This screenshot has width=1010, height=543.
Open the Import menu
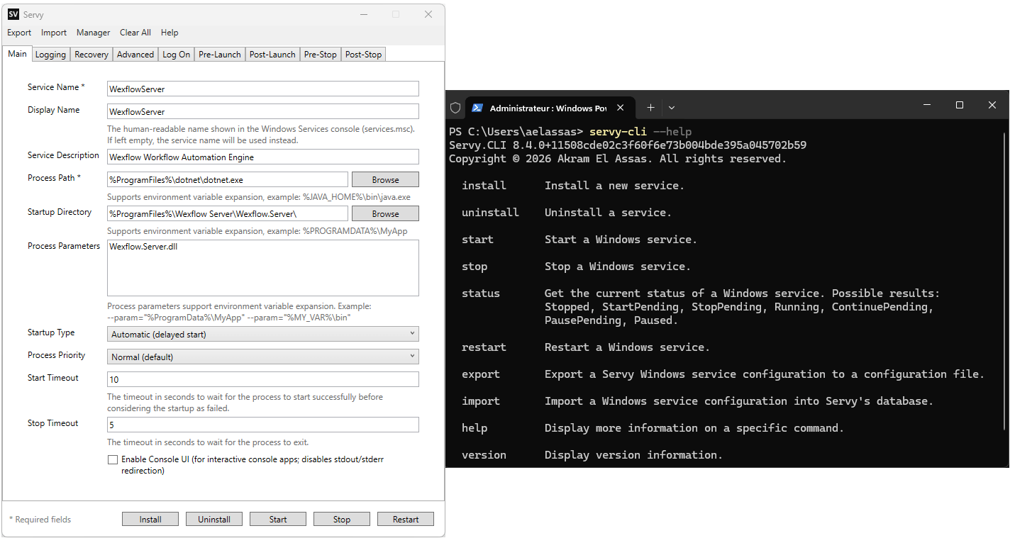54,33
